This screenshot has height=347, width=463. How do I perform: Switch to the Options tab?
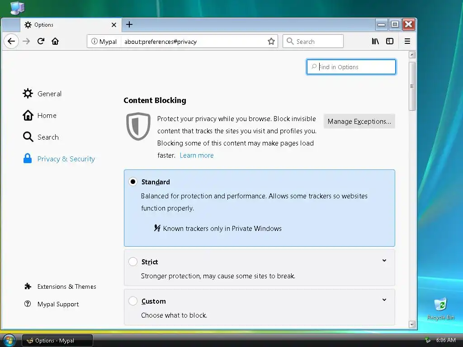(x=71, y=25)
